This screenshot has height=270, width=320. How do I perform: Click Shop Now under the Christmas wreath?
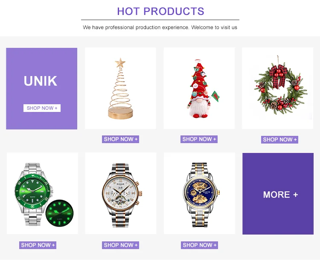[279, 140]
